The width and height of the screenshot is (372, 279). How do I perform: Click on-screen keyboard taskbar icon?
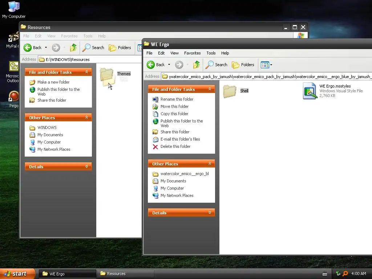325,274
